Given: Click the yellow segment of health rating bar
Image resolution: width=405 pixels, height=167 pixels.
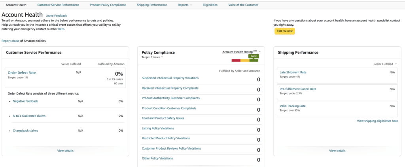Looking at the screenshot, I should [x=245, y=61].
